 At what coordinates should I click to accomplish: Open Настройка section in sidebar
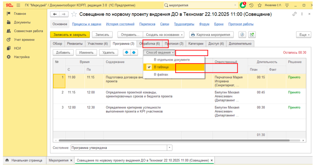pos(22,57)
